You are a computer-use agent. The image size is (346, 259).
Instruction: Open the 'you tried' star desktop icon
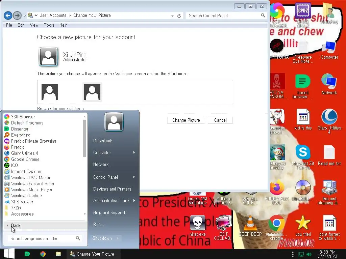pos(303,226)
